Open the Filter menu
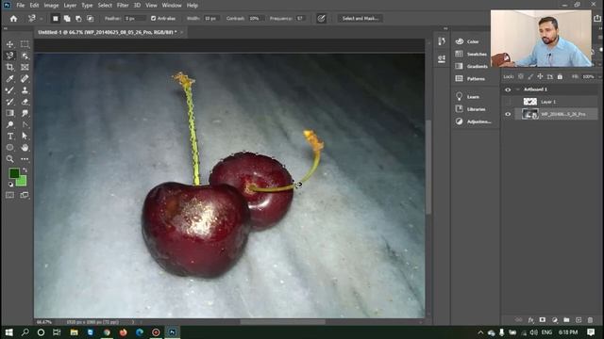604x339 pixels. (123, 6)
